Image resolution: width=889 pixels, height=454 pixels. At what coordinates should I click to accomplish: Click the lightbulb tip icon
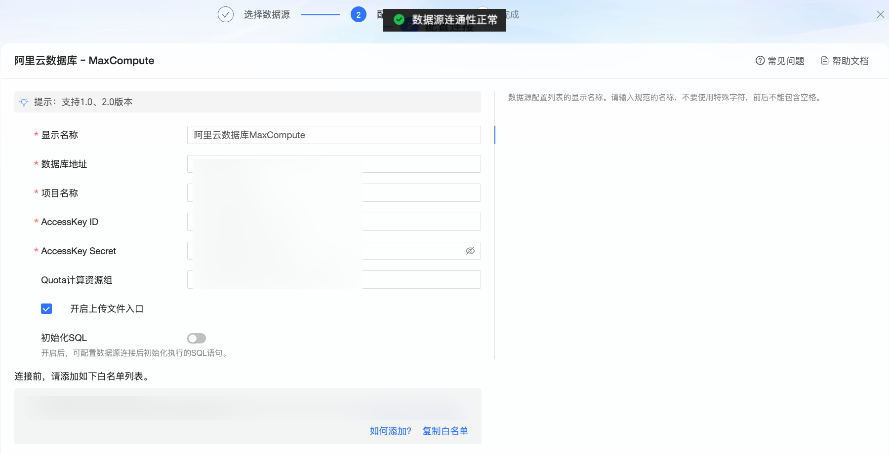coord(24,102)
